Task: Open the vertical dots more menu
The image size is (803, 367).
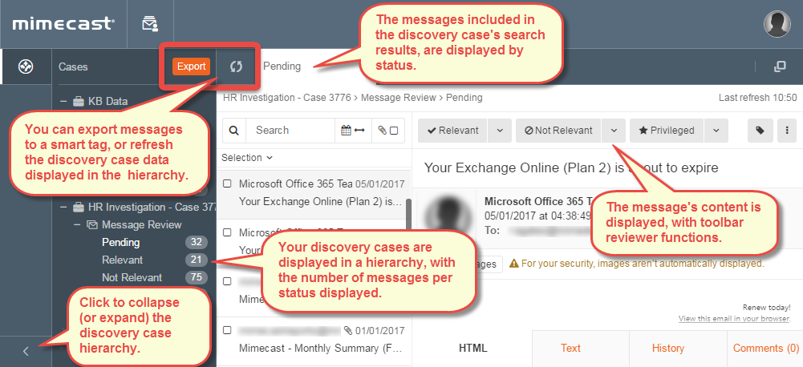Action: (787, 131)
